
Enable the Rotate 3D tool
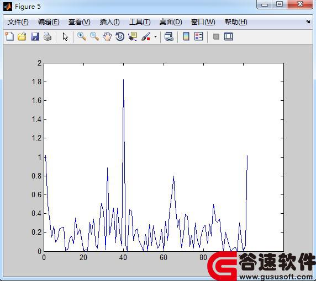coord(120,36)
